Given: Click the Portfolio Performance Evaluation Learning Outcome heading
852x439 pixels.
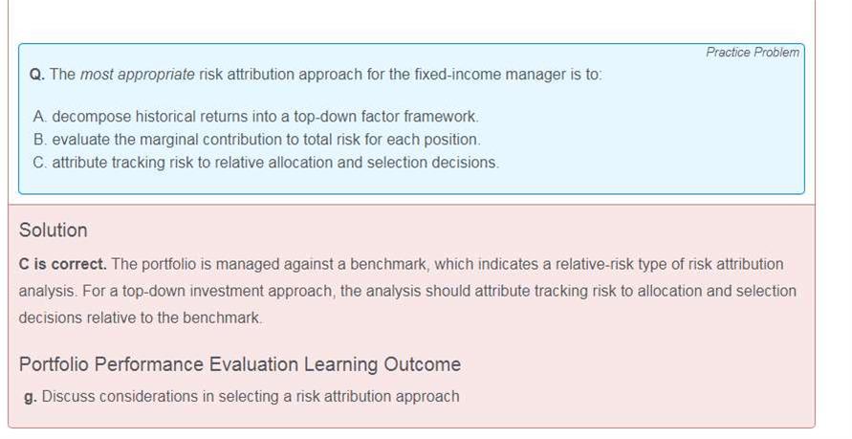Looking at the screenshot, I should click(x=239, y=364).
